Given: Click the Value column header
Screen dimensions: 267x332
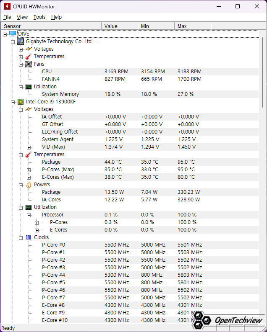Looking at the screenshot, I should click(120, 26).
